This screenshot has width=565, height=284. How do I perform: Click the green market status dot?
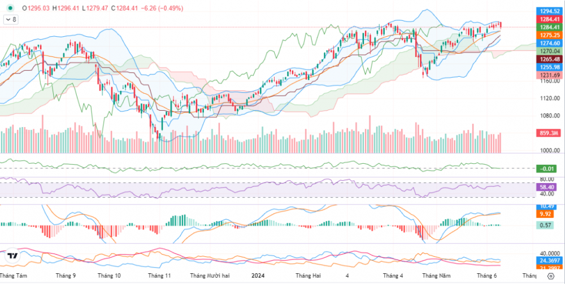[x=10, y=8]
